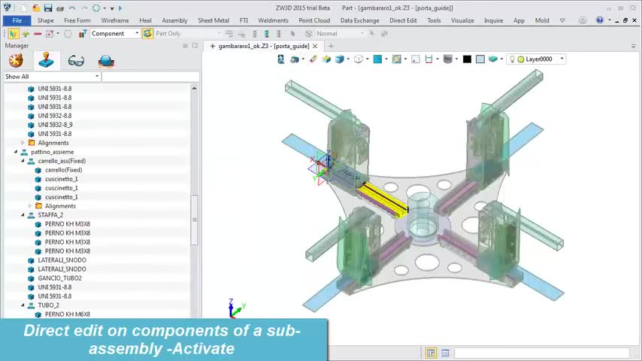642x361 pixels.
Task: Redo the last undone action
Action: point(84,8)
